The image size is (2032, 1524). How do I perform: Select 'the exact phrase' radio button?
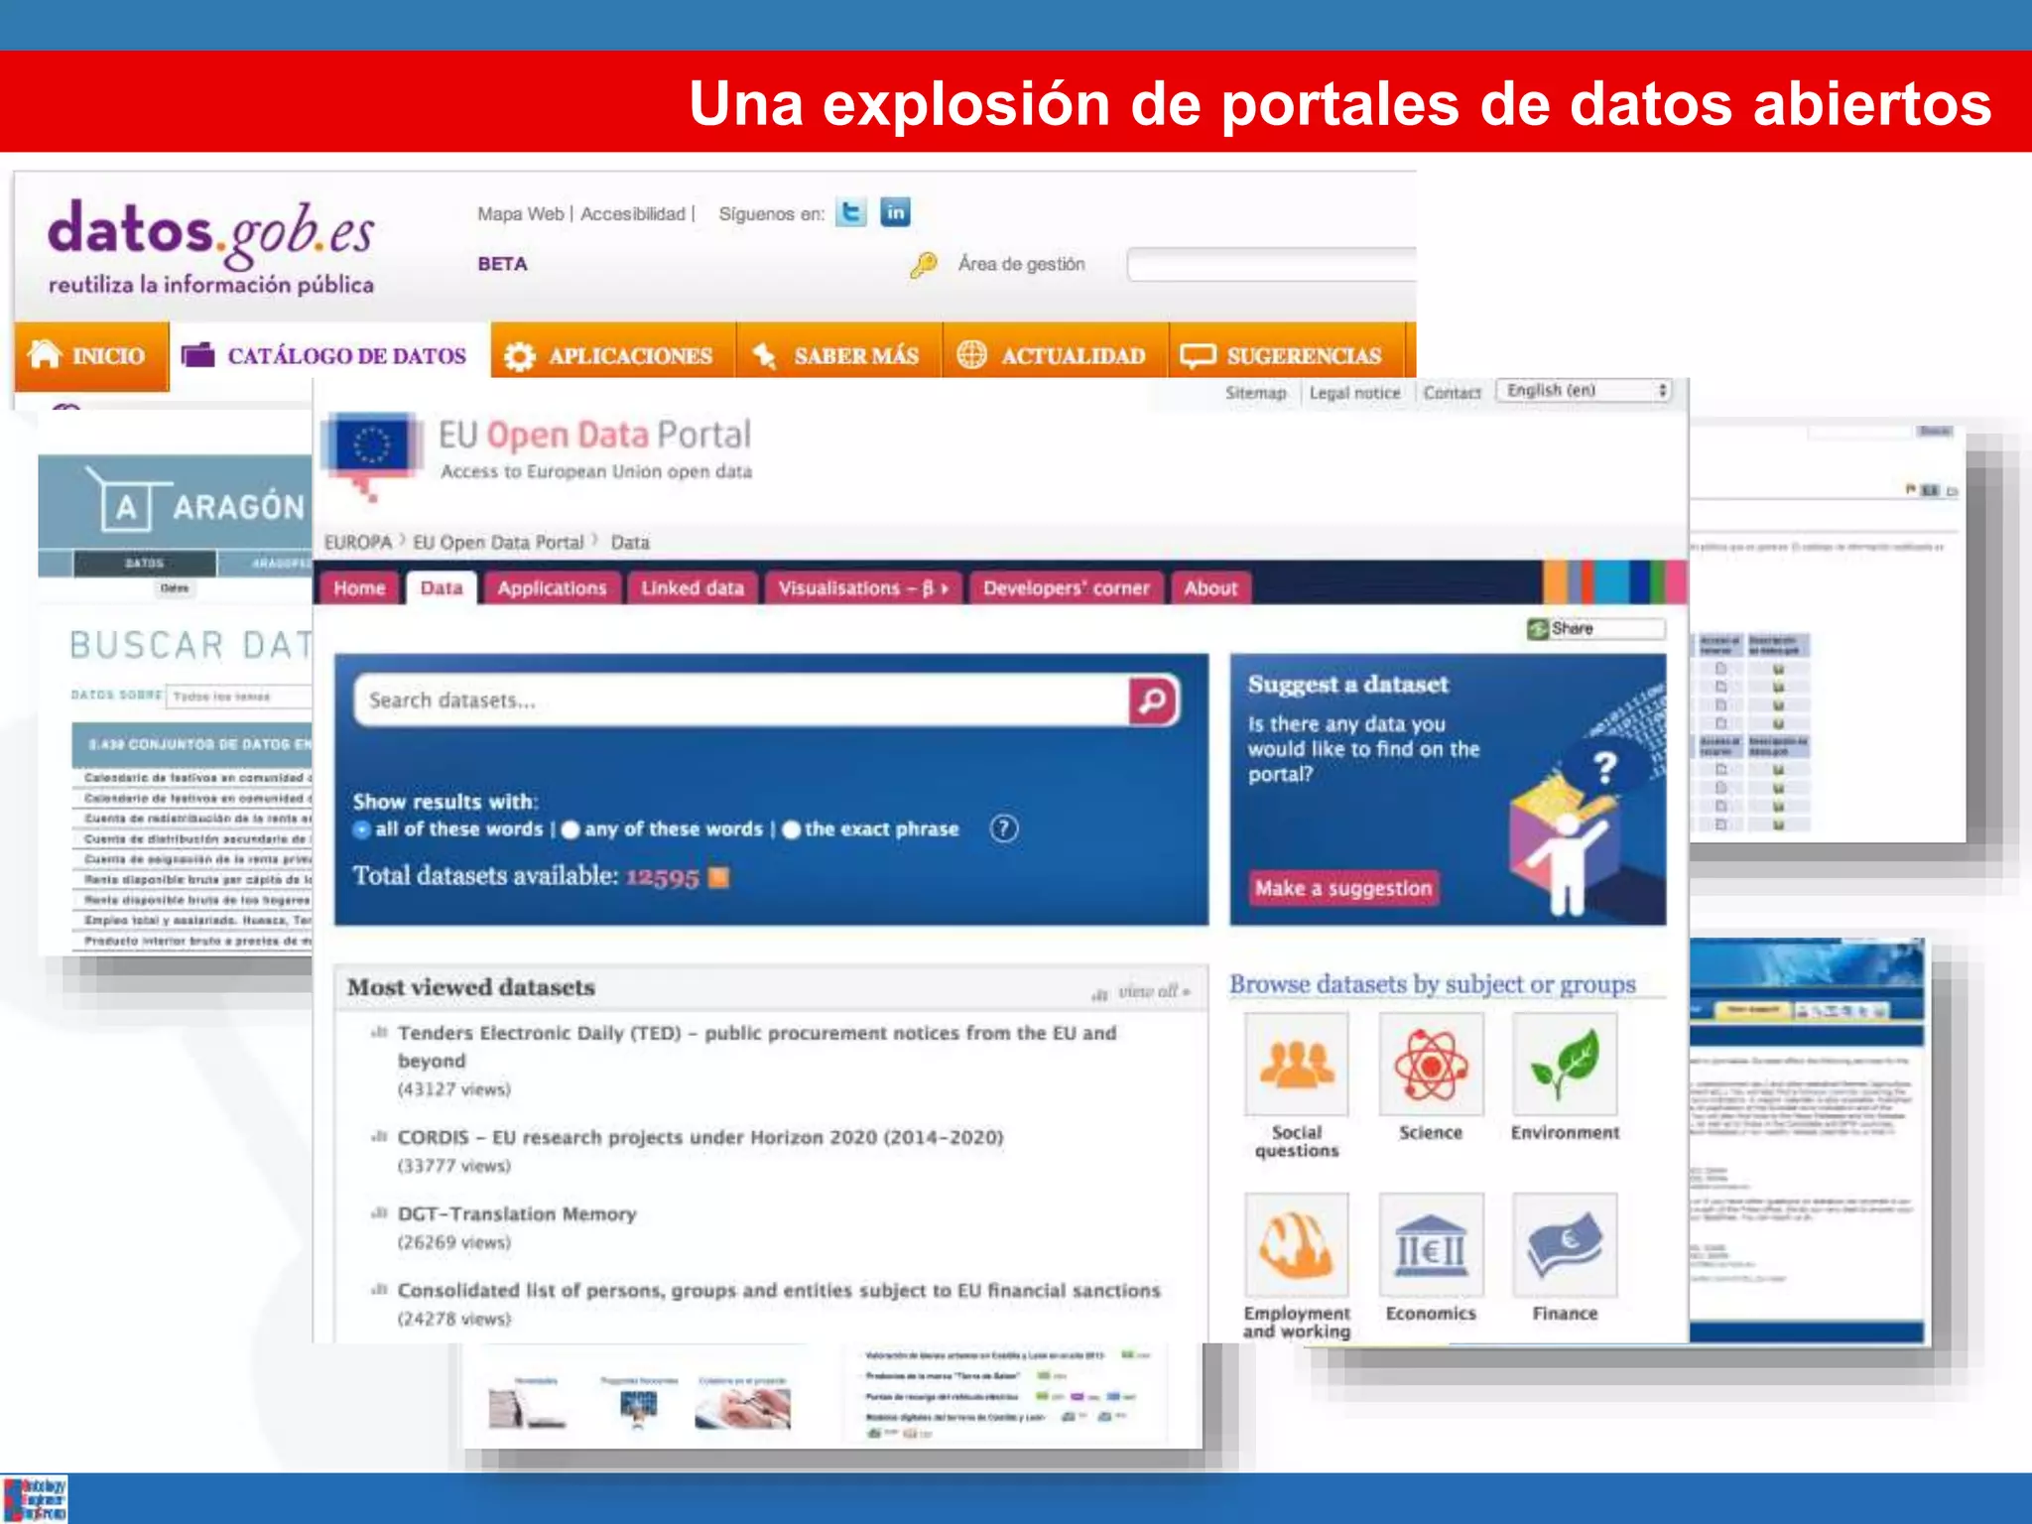(791, 829)
